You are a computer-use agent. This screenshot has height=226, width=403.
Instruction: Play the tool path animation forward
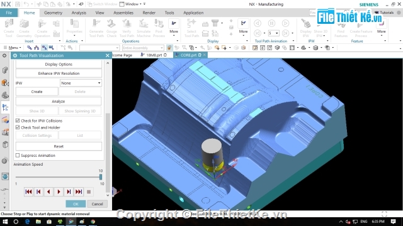pyautogui.click(x=59, y=191)
